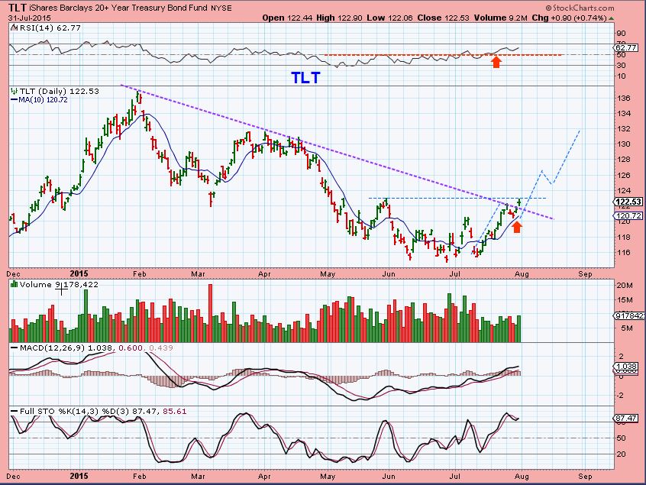
Task: Click the Volume 9,178,422 panel label
Action: click(59, 284)
